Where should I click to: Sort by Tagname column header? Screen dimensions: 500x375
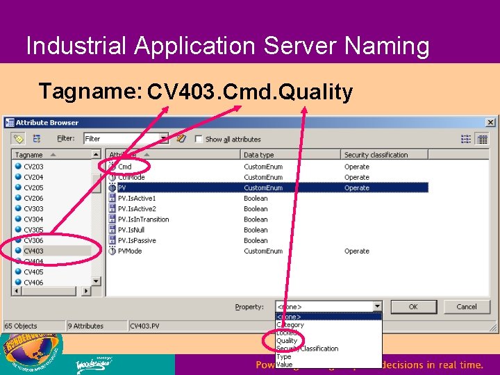[x=52, y=155]
